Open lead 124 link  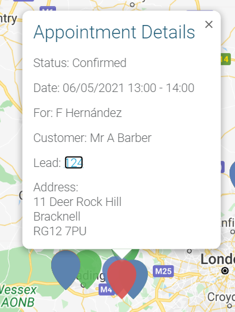(x=74, y=163)
